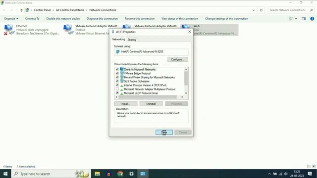Switch to the Networking tab
The height and width of the screenshot is (178, 317).
(x=118, y=40)
